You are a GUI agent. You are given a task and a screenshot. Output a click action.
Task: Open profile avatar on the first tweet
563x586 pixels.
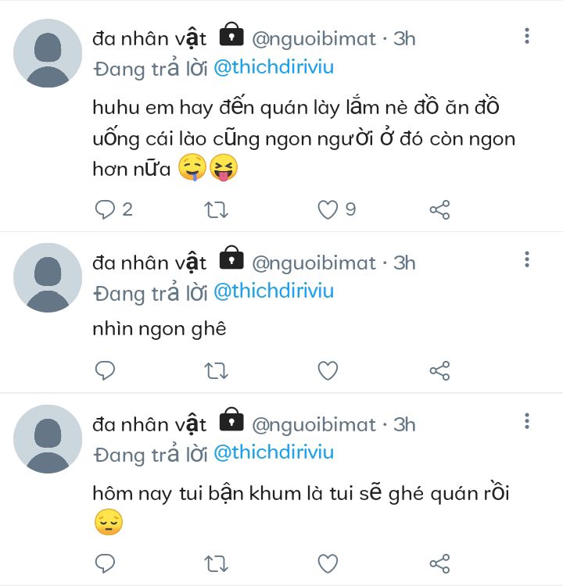pyautogui.click(x=48, y=53)
